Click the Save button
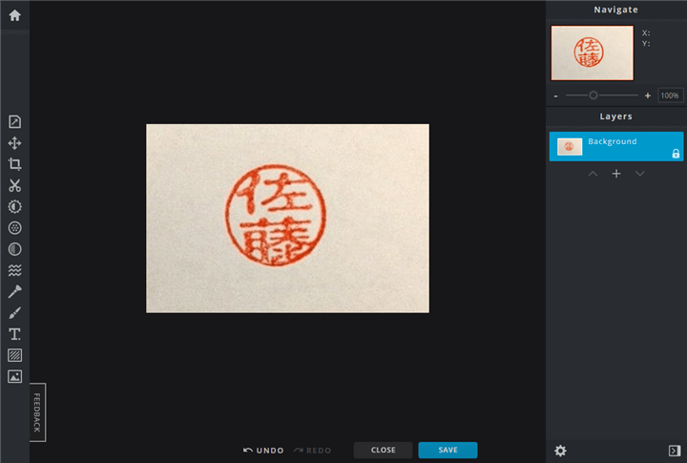The image size is (687, 463). [x=448, y=450]
